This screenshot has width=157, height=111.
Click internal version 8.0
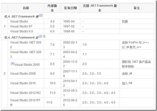pyautogui.click(x=52, y=64)
